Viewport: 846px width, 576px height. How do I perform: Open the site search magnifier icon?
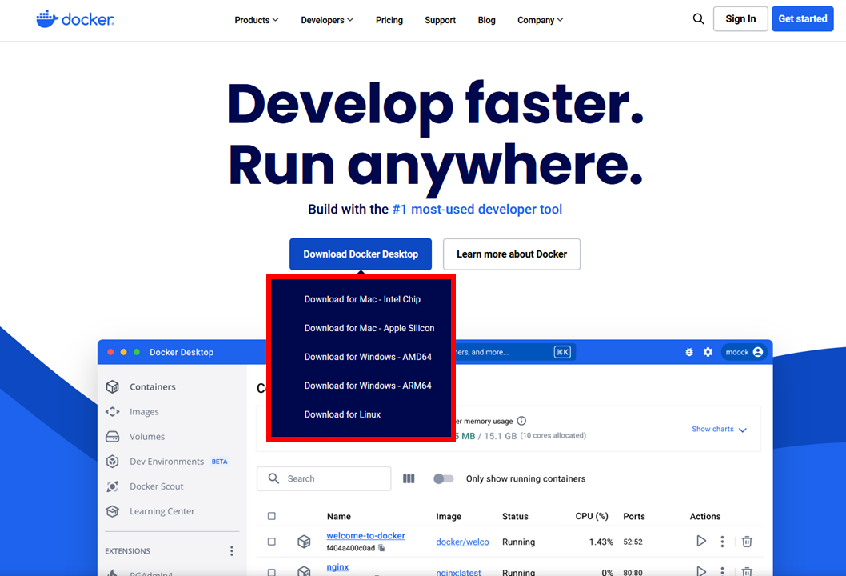tap(698, 19)
